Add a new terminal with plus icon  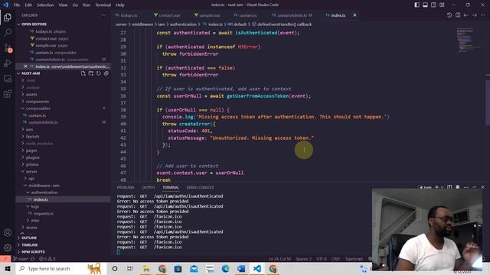pyautogui.click(x=437, y=187)
